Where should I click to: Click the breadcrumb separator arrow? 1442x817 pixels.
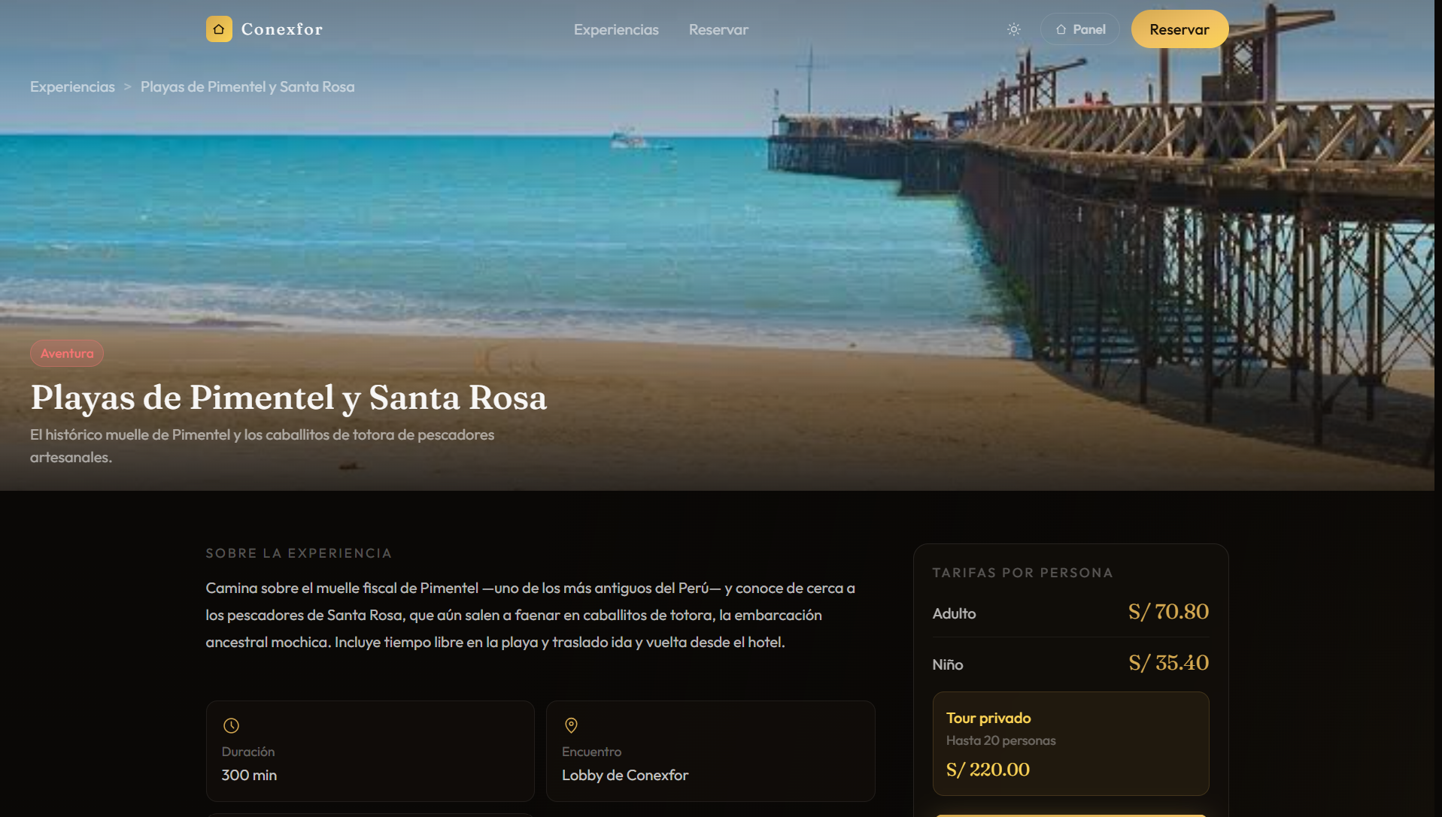(x=127, y=86)
